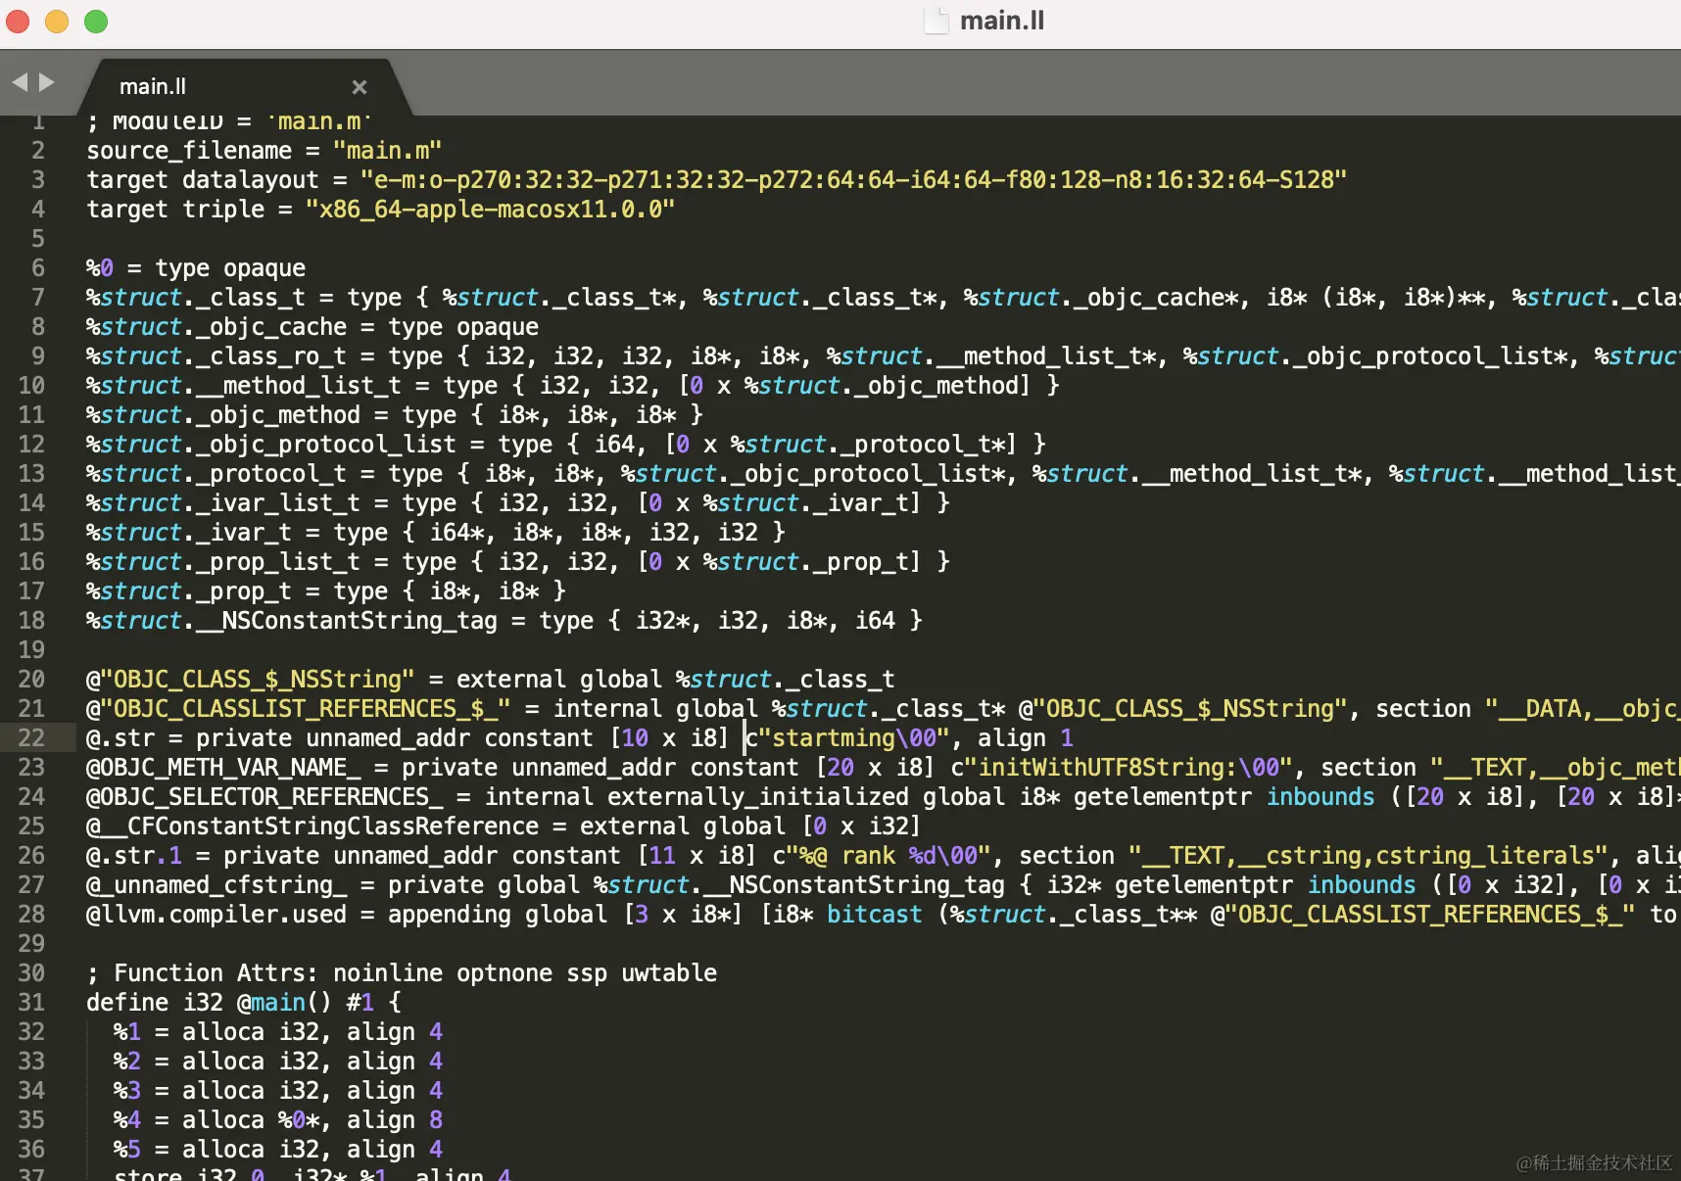Click 'target datalayout' text
This screenshot has height=1181, width=1681.
point(203,180)
